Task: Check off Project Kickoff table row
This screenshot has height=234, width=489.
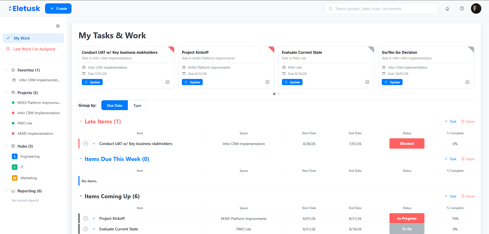Action: 86,218
